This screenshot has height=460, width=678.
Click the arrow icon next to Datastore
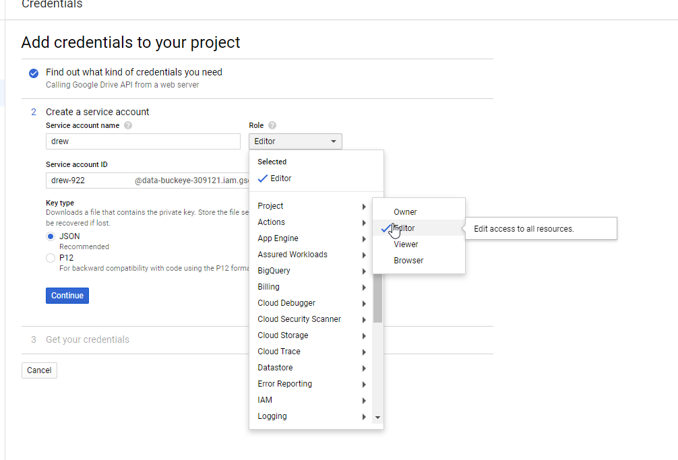(x=364, y=368)
